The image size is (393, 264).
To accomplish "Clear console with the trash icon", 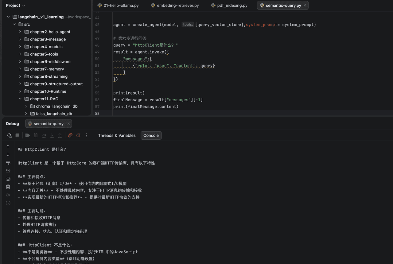I will click(x=8, y=187).
